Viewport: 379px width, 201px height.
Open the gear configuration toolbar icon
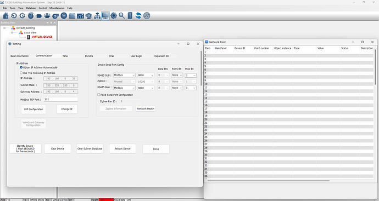pos(114,16)
